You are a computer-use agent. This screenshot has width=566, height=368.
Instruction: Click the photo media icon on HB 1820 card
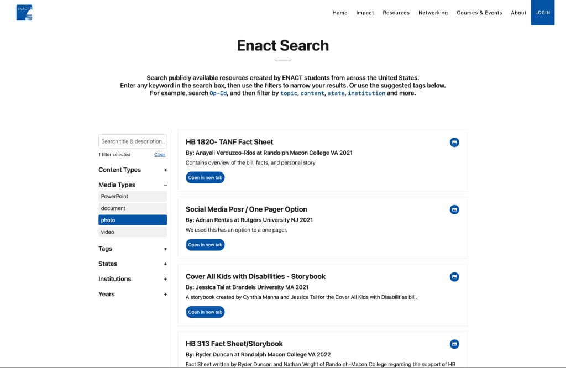tap(454, 142)
